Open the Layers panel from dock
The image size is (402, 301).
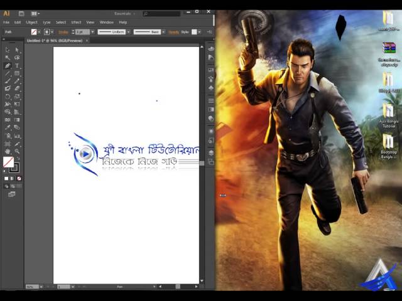(211, 153)
